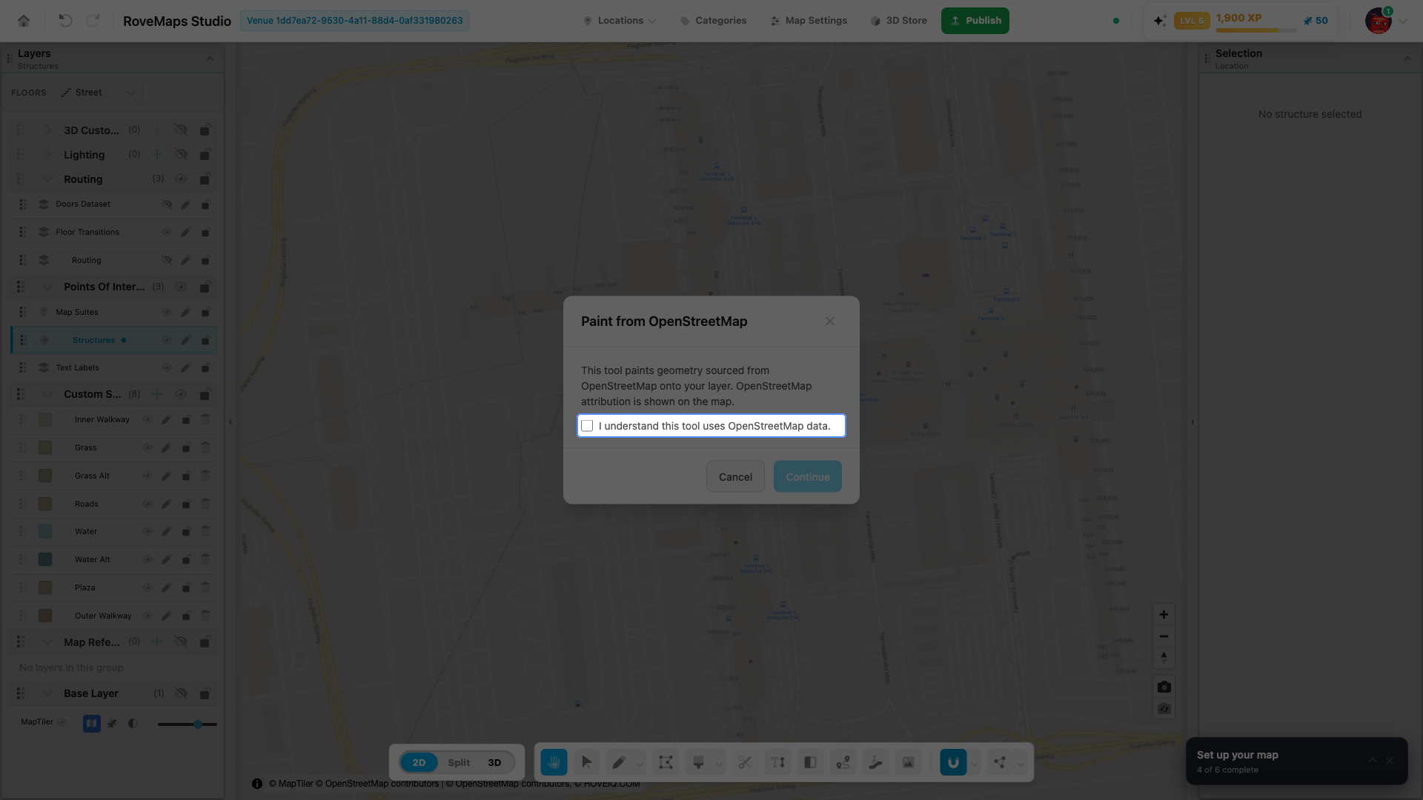Click the sparkle AI icon near level badge
Viewport: 1423px width, 800px height.
[x=1160, y=21]
